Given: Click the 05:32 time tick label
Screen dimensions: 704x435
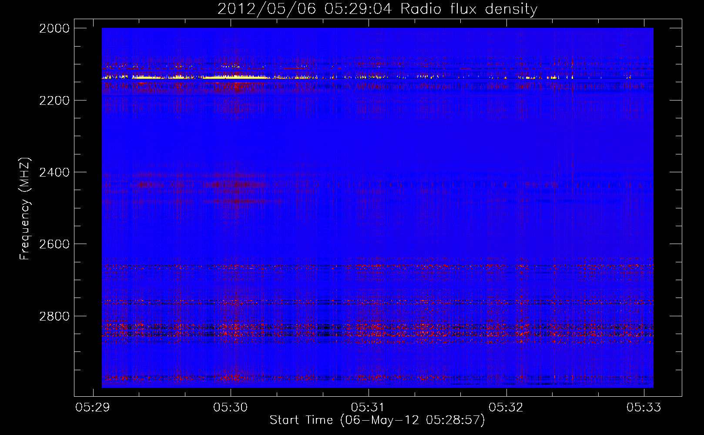Looking at the screenshot, I should click(x=506, y=407).
